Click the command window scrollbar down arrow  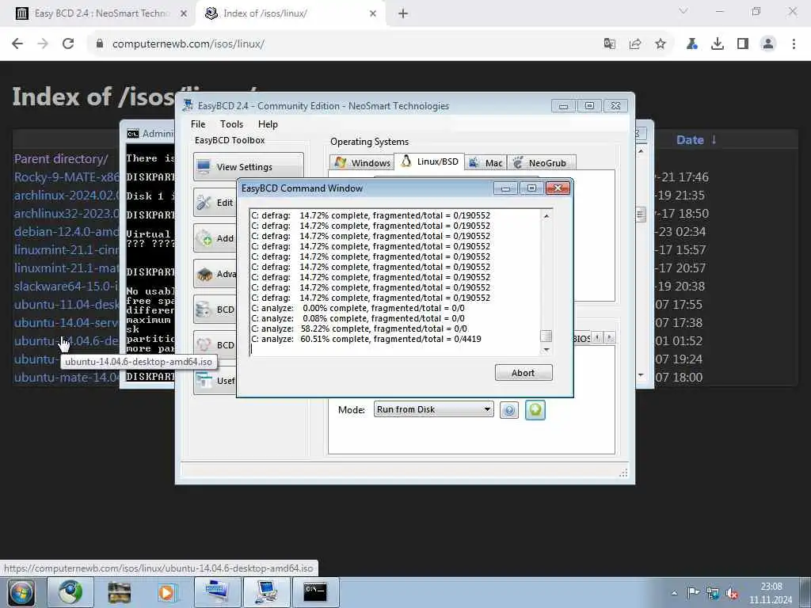[546, 350]
